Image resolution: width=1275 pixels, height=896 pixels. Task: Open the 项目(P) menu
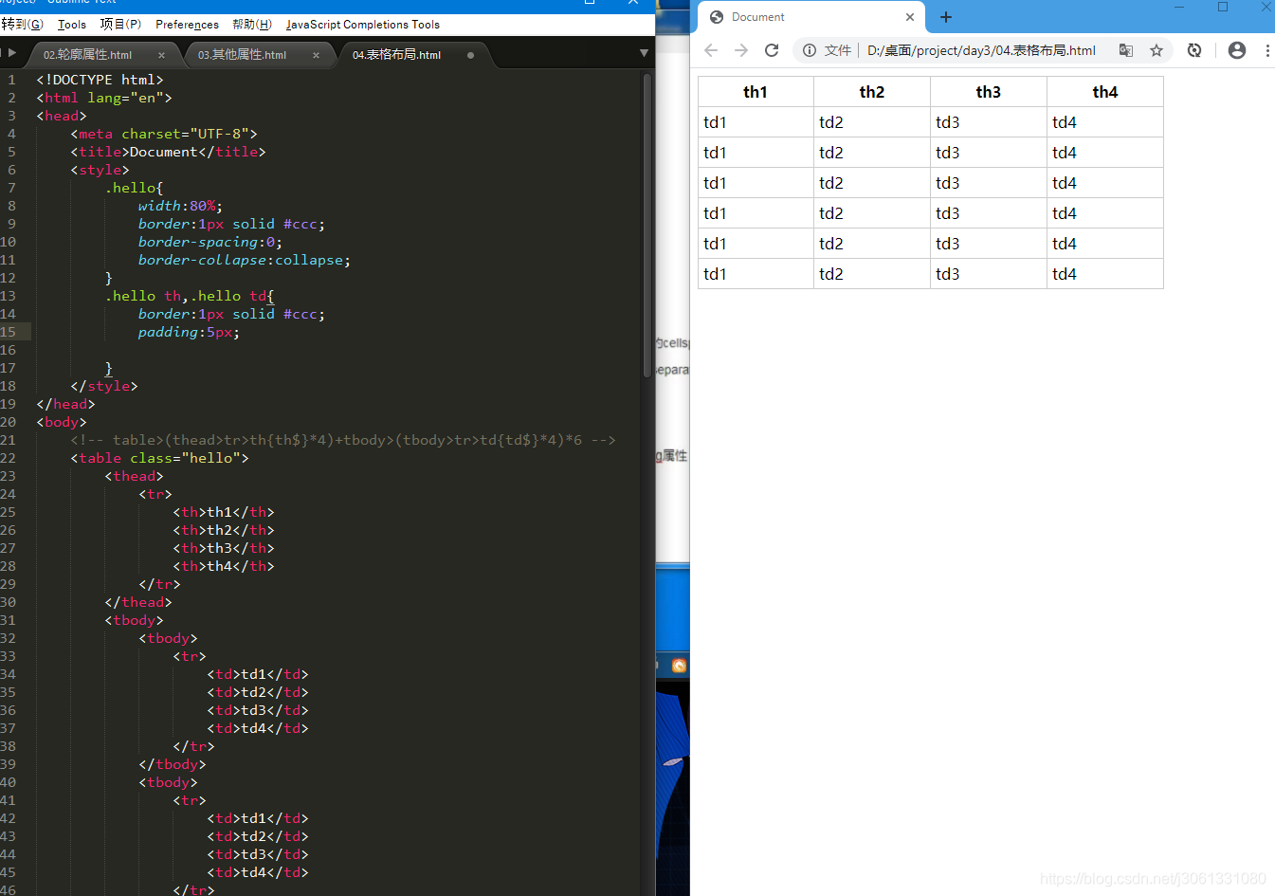(120, 25)
